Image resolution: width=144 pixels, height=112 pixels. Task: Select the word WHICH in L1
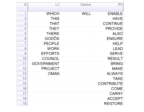pos(53,14)
